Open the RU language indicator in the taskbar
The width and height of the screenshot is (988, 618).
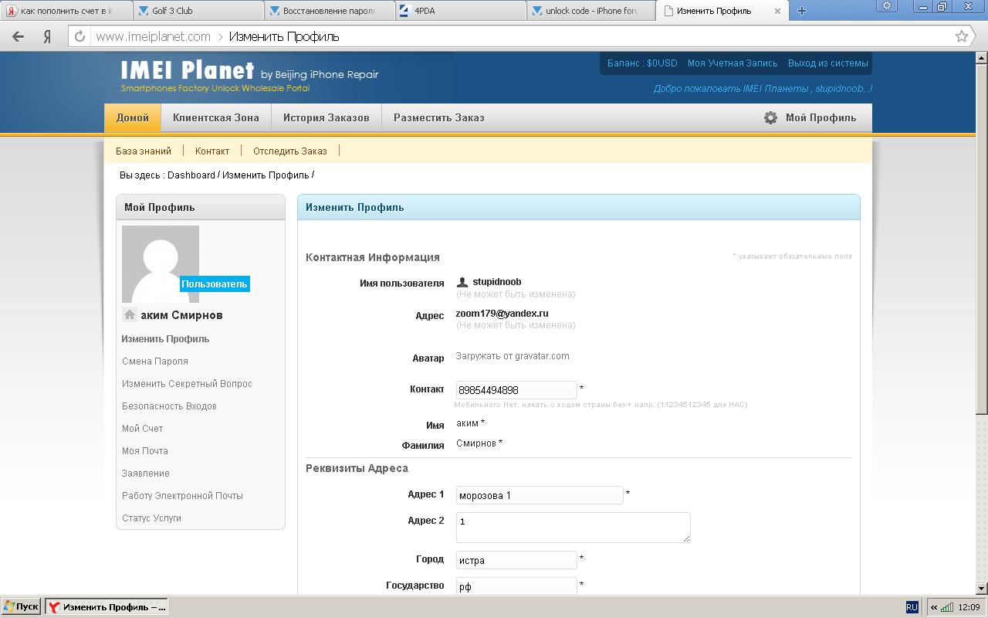(912, 607)
